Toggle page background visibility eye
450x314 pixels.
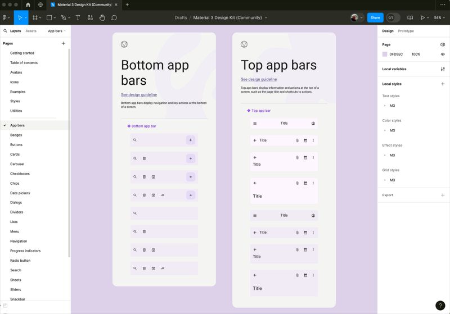(443, 54)
